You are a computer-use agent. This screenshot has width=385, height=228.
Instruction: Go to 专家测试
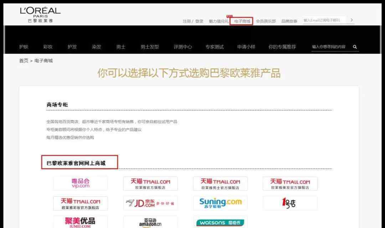pyautogui.click(x=215, y=47)
